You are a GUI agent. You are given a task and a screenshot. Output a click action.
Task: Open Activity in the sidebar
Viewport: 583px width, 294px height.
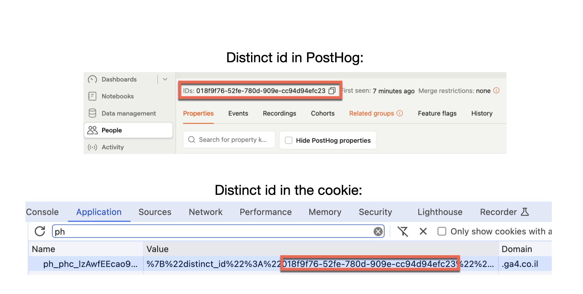pos(113,147)
